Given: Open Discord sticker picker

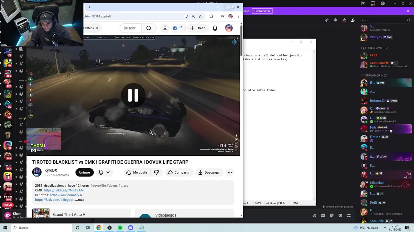Looking at the screenshot, I should point(332,215).
